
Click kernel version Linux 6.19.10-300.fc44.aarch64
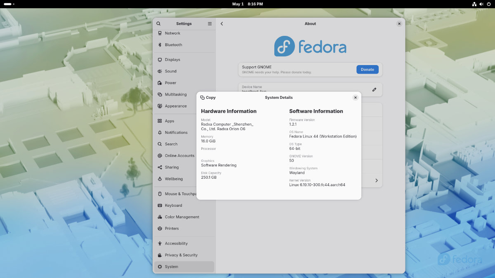(317, 185)
